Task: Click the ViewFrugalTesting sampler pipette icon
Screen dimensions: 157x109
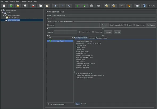Action: (x=6, y=15)
